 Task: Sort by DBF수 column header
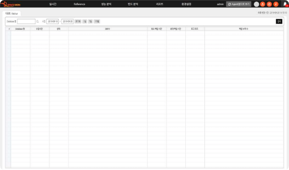pos(108,29)
